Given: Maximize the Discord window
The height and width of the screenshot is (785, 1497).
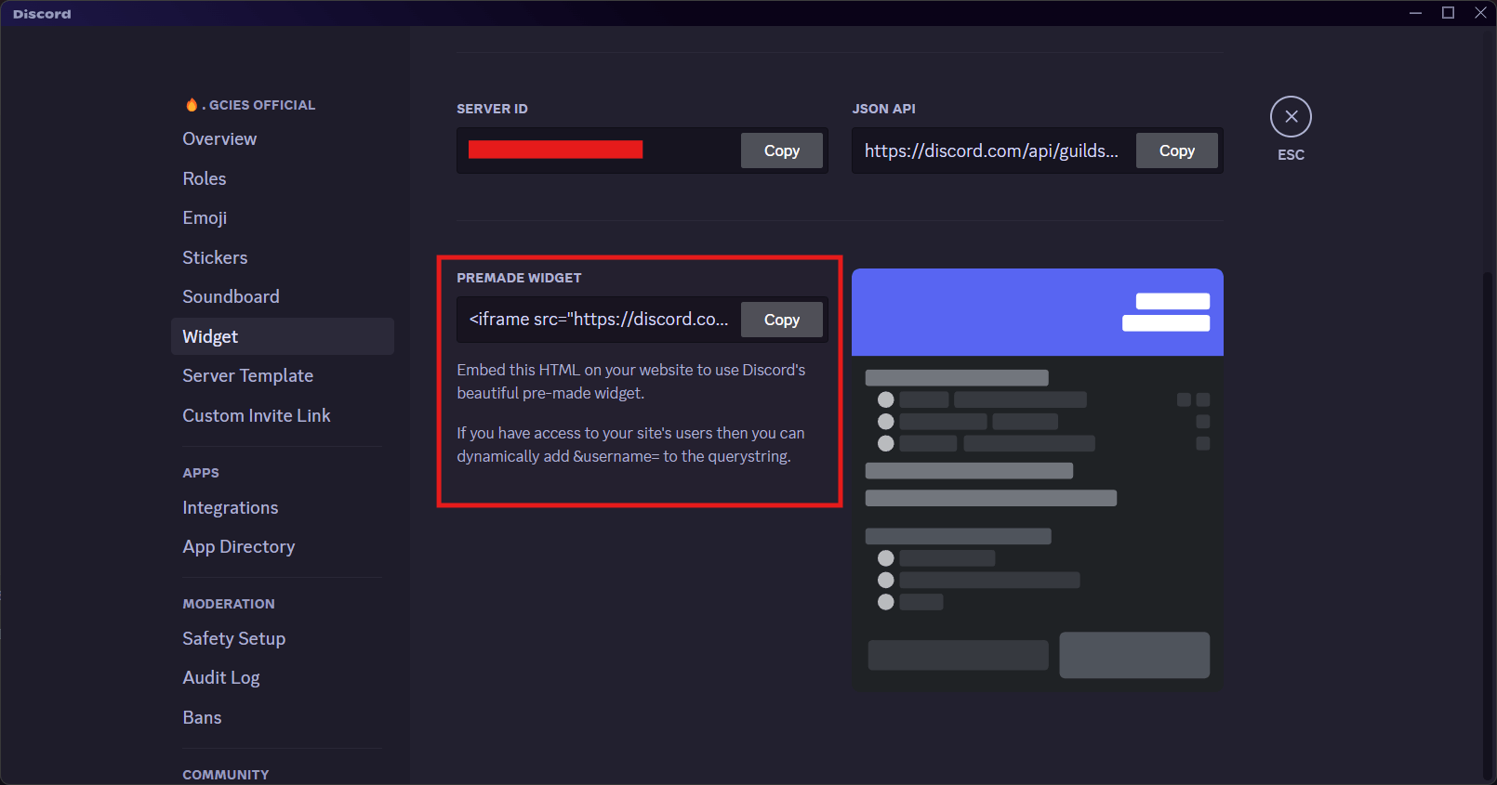Looking at the screenshot, I should pyautogui.click(x=1448, y=13).
